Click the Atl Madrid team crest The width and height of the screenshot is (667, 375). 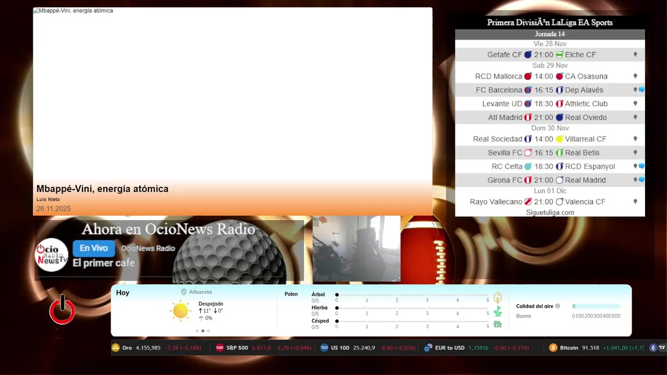tap(528, 118)
